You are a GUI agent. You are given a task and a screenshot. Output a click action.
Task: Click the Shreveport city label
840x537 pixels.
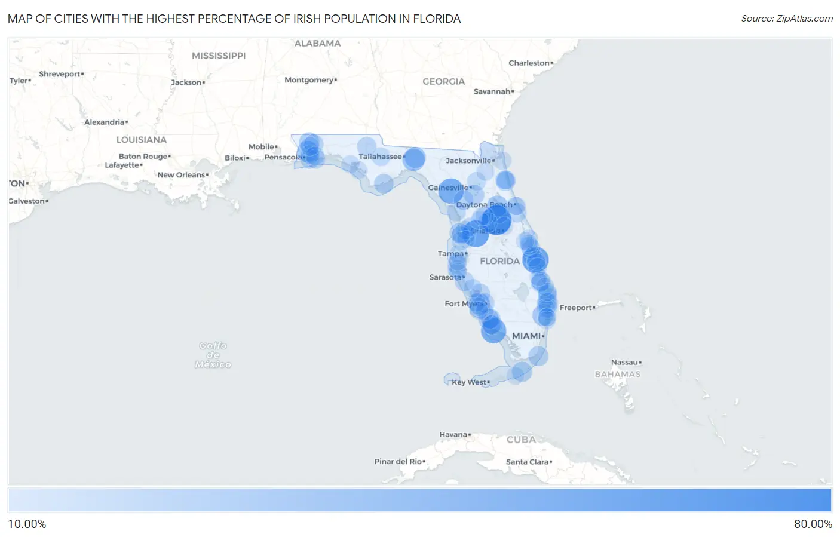click(60, 74)
